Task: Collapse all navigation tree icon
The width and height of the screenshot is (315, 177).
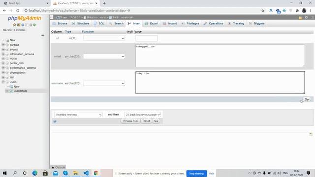Action: tap(43, 35)
